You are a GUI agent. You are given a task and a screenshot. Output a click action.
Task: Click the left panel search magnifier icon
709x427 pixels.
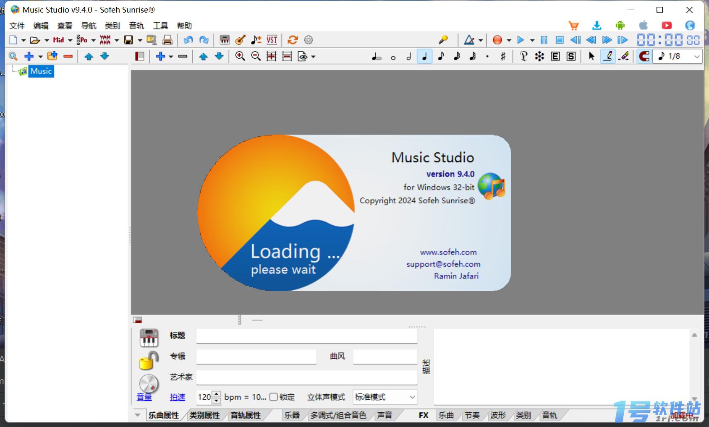13,56
